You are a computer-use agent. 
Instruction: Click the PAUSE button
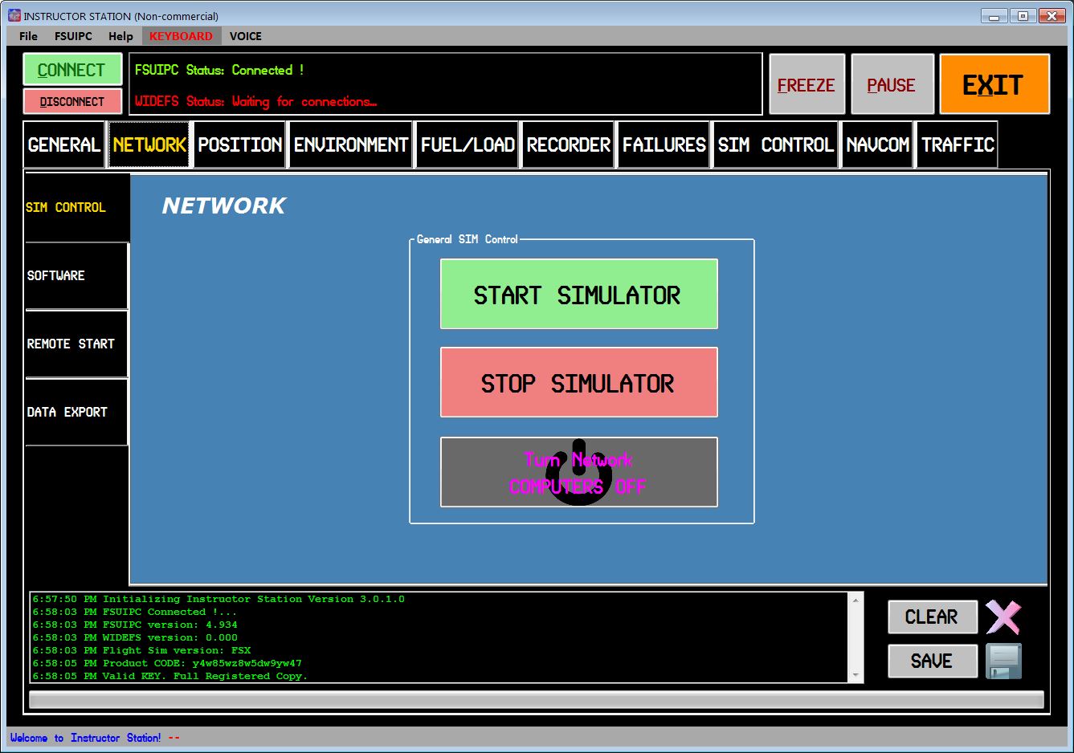pyautogui.click(x=892, y=85)
